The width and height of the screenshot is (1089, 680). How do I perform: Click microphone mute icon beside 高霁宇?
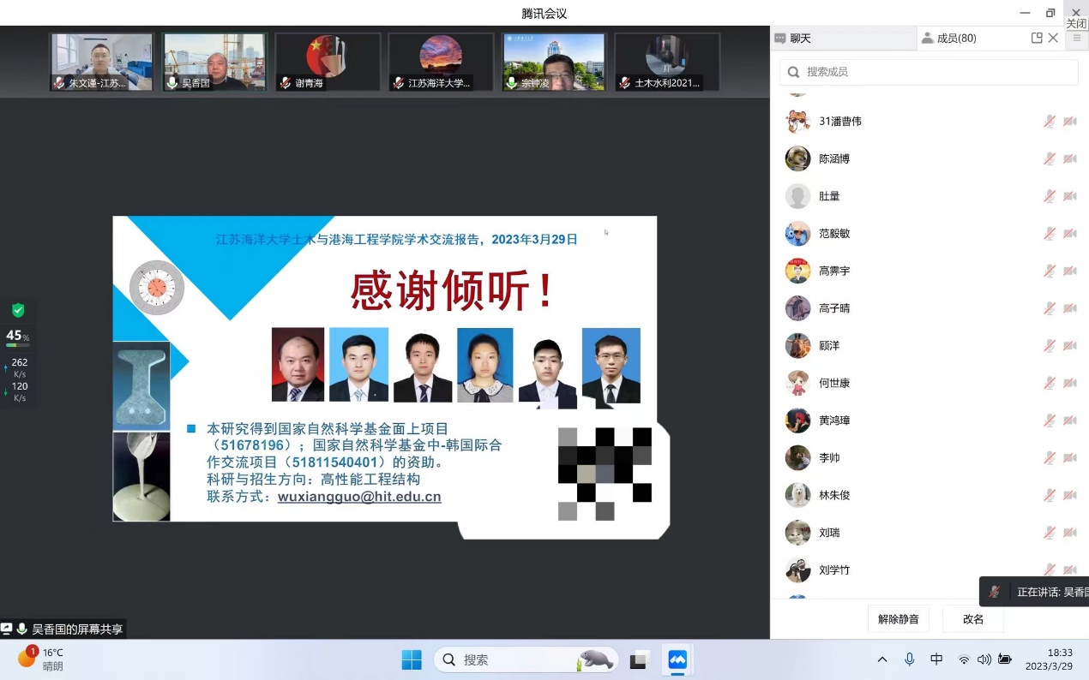point(1050,271)
